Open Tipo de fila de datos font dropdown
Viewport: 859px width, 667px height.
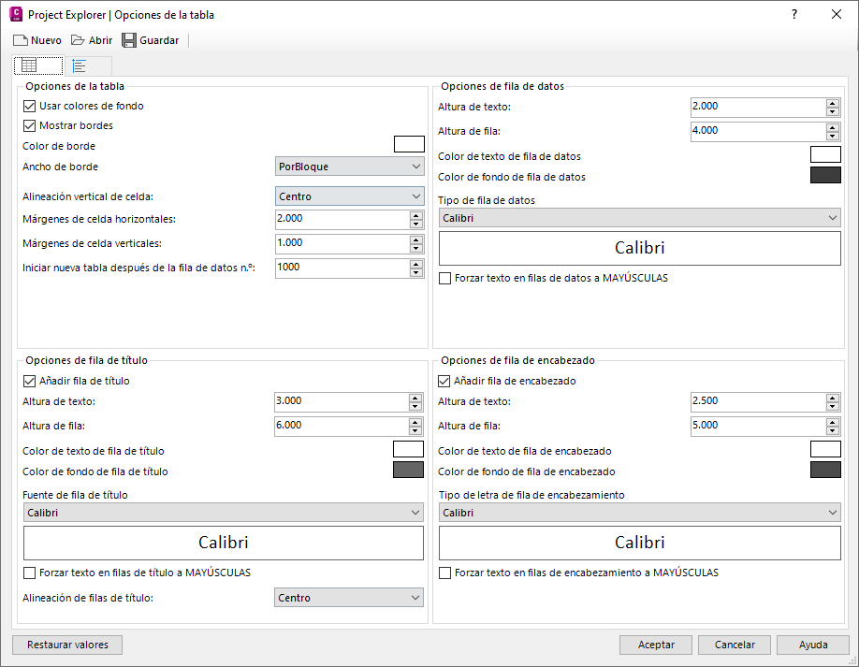639,218
